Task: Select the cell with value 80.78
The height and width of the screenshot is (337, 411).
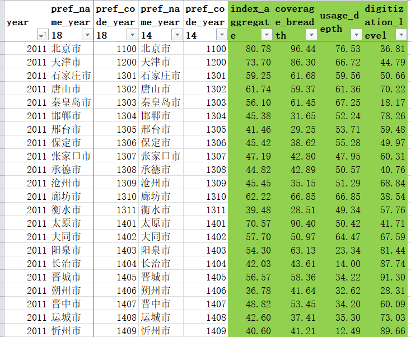Action: click(x=250, y=49)
